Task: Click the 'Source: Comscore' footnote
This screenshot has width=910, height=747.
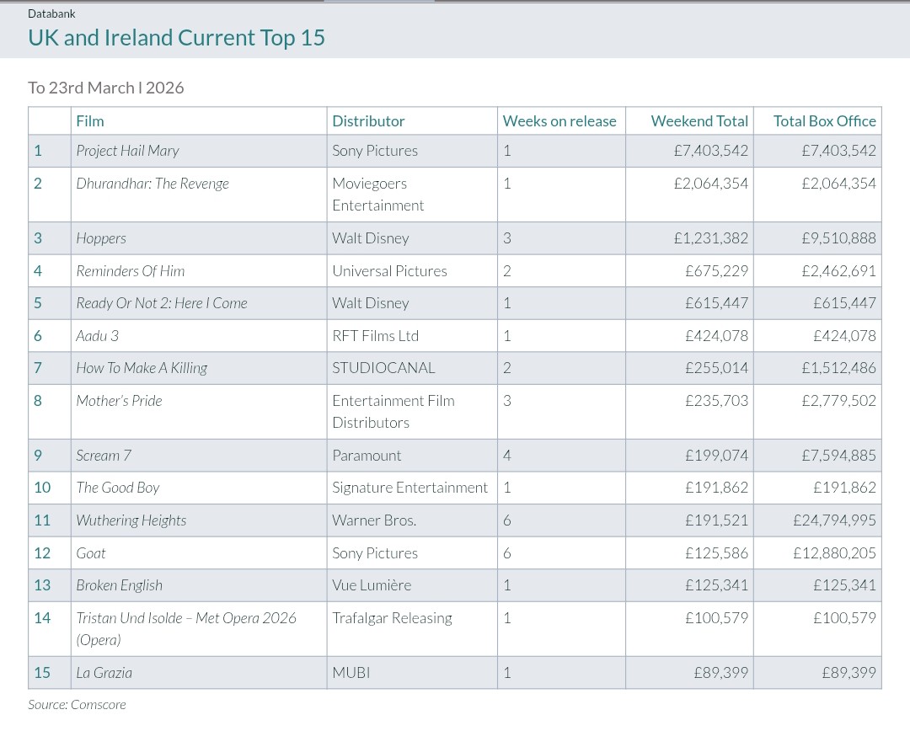Action: (x=77, y=705)
